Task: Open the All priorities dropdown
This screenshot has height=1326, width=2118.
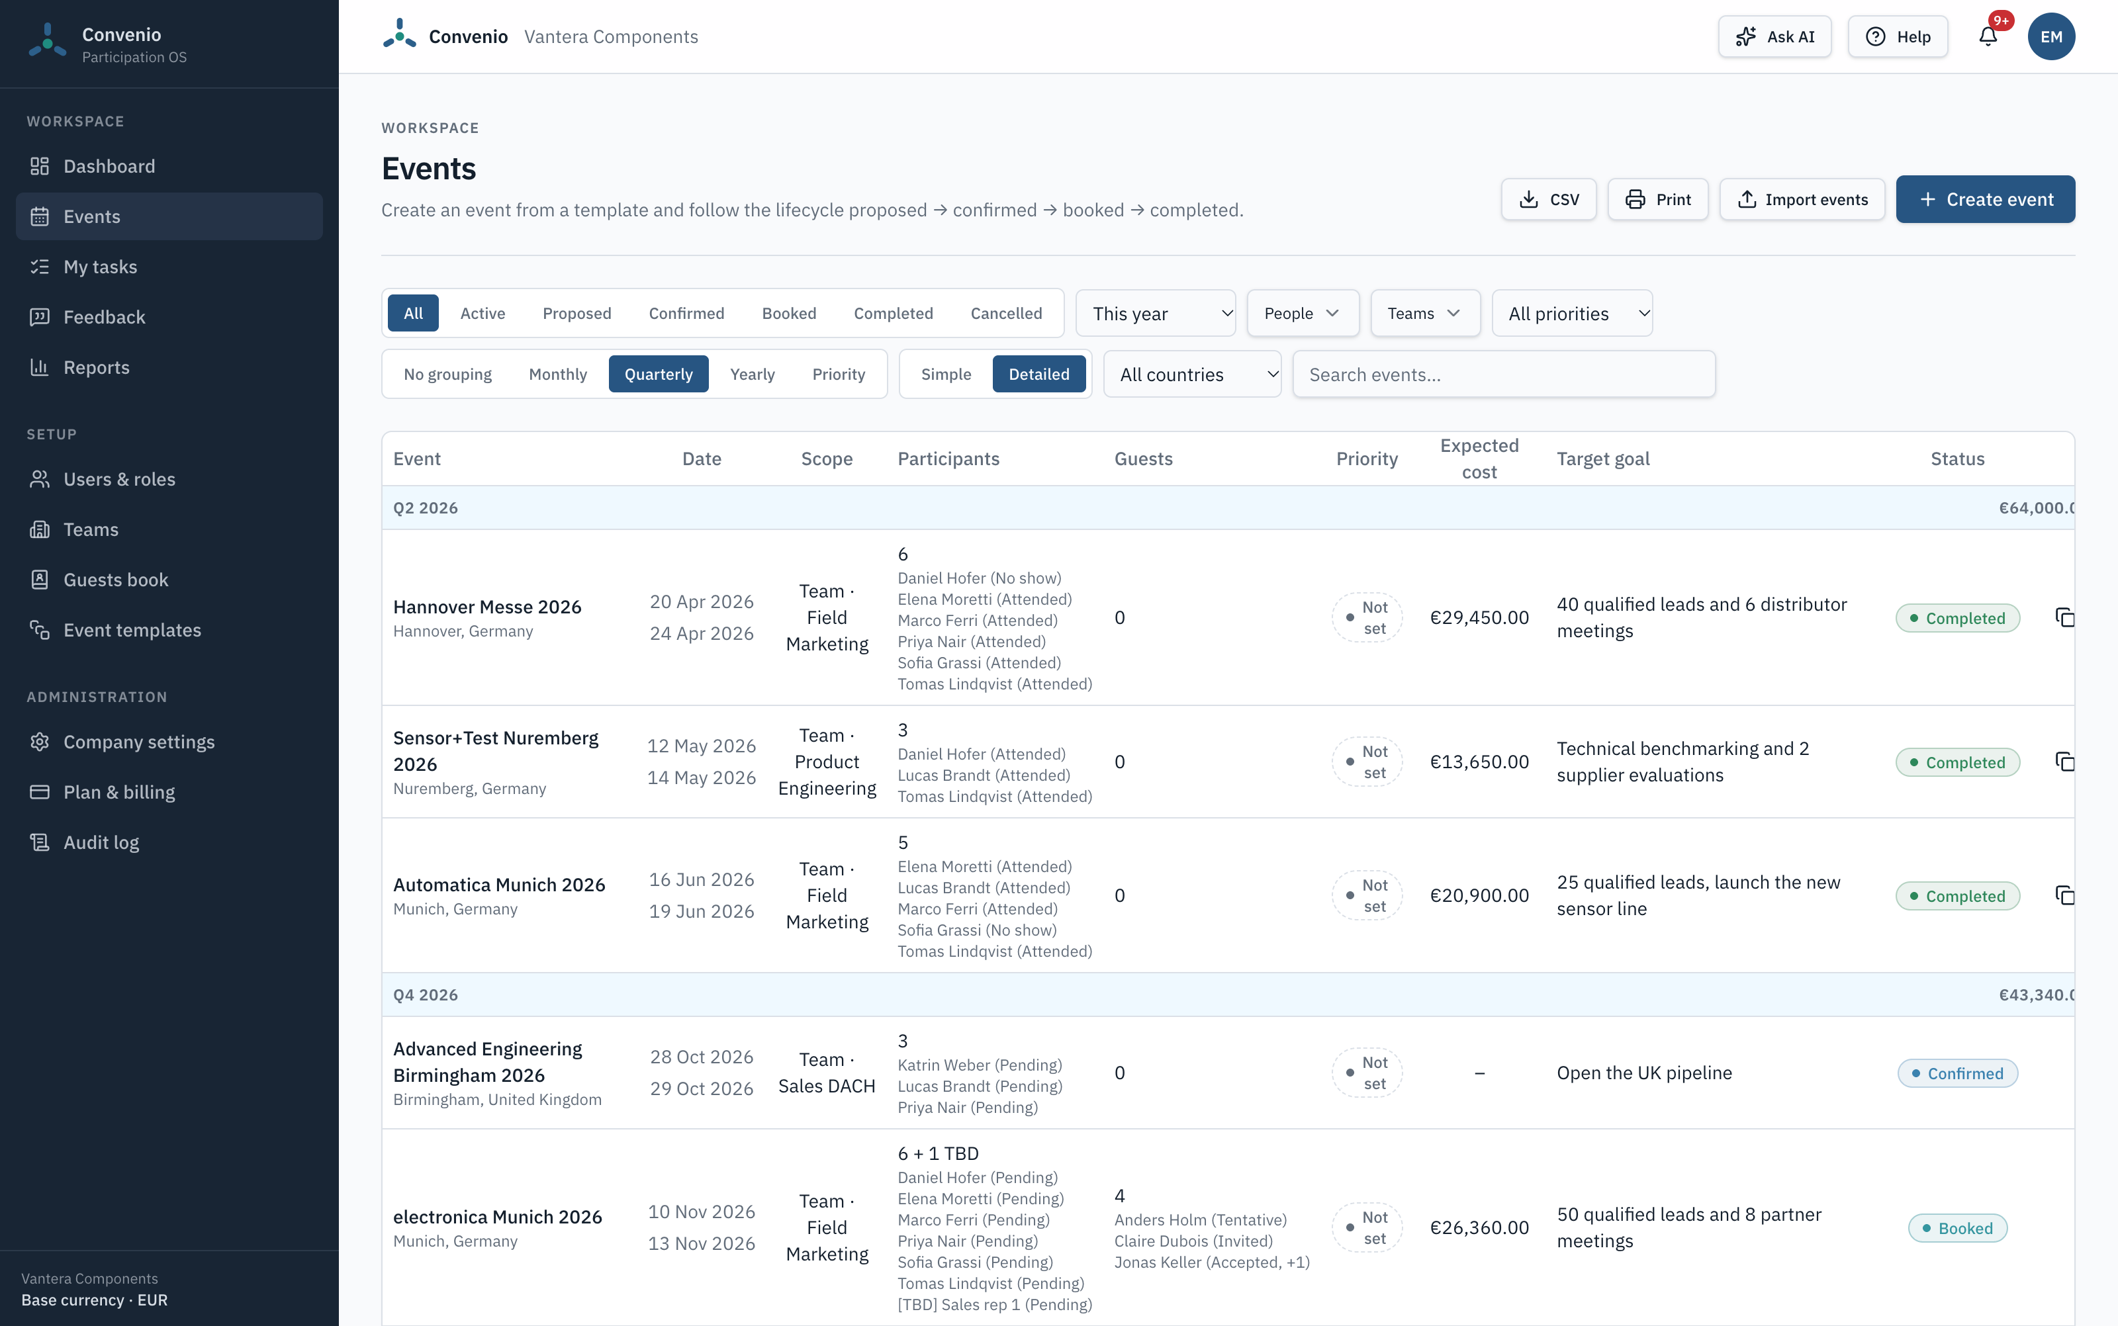Action: click(x=1571, y=313)
